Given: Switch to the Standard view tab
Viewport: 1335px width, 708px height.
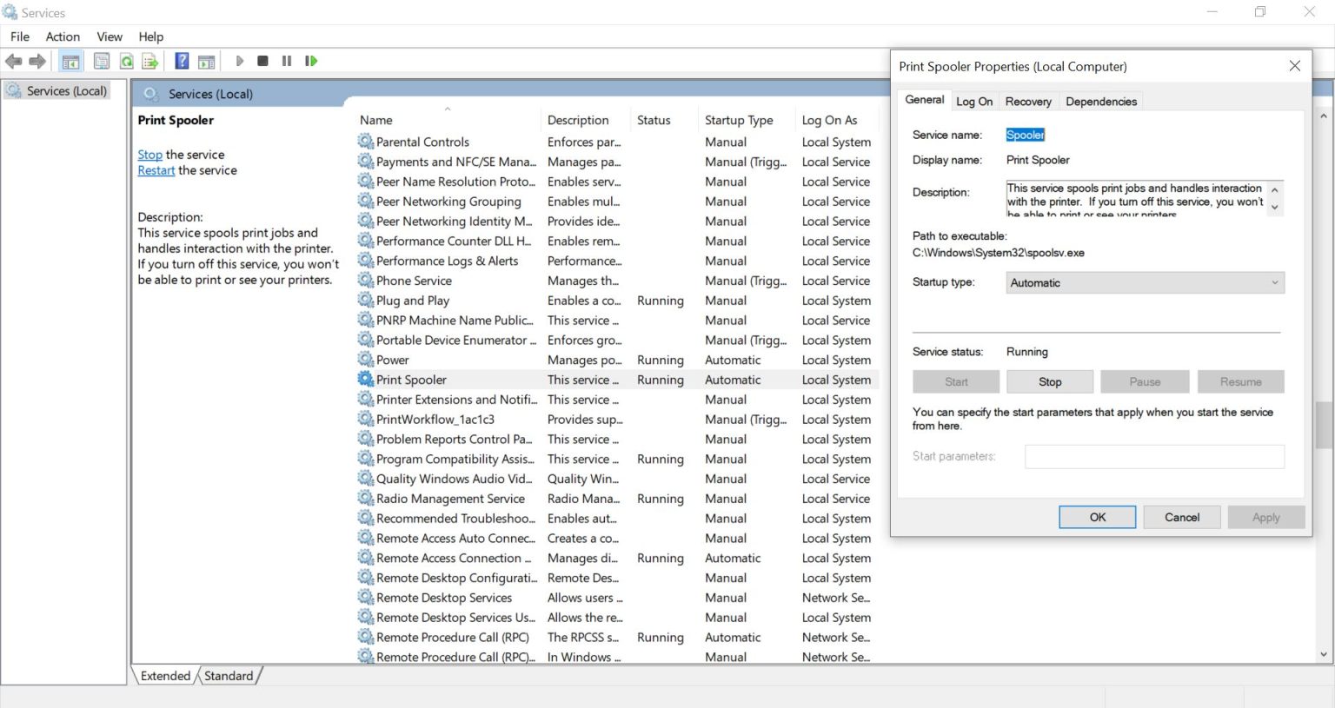Looking at the screenshot, I should pos(229,676).
